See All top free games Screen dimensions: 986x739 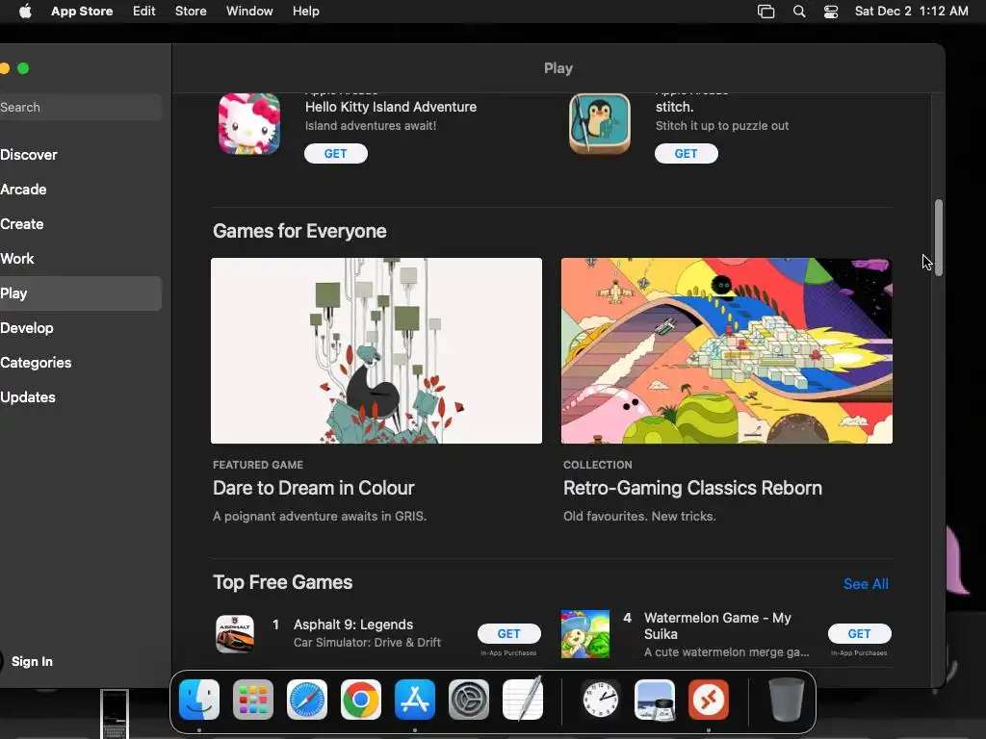[x=866, y=584]
